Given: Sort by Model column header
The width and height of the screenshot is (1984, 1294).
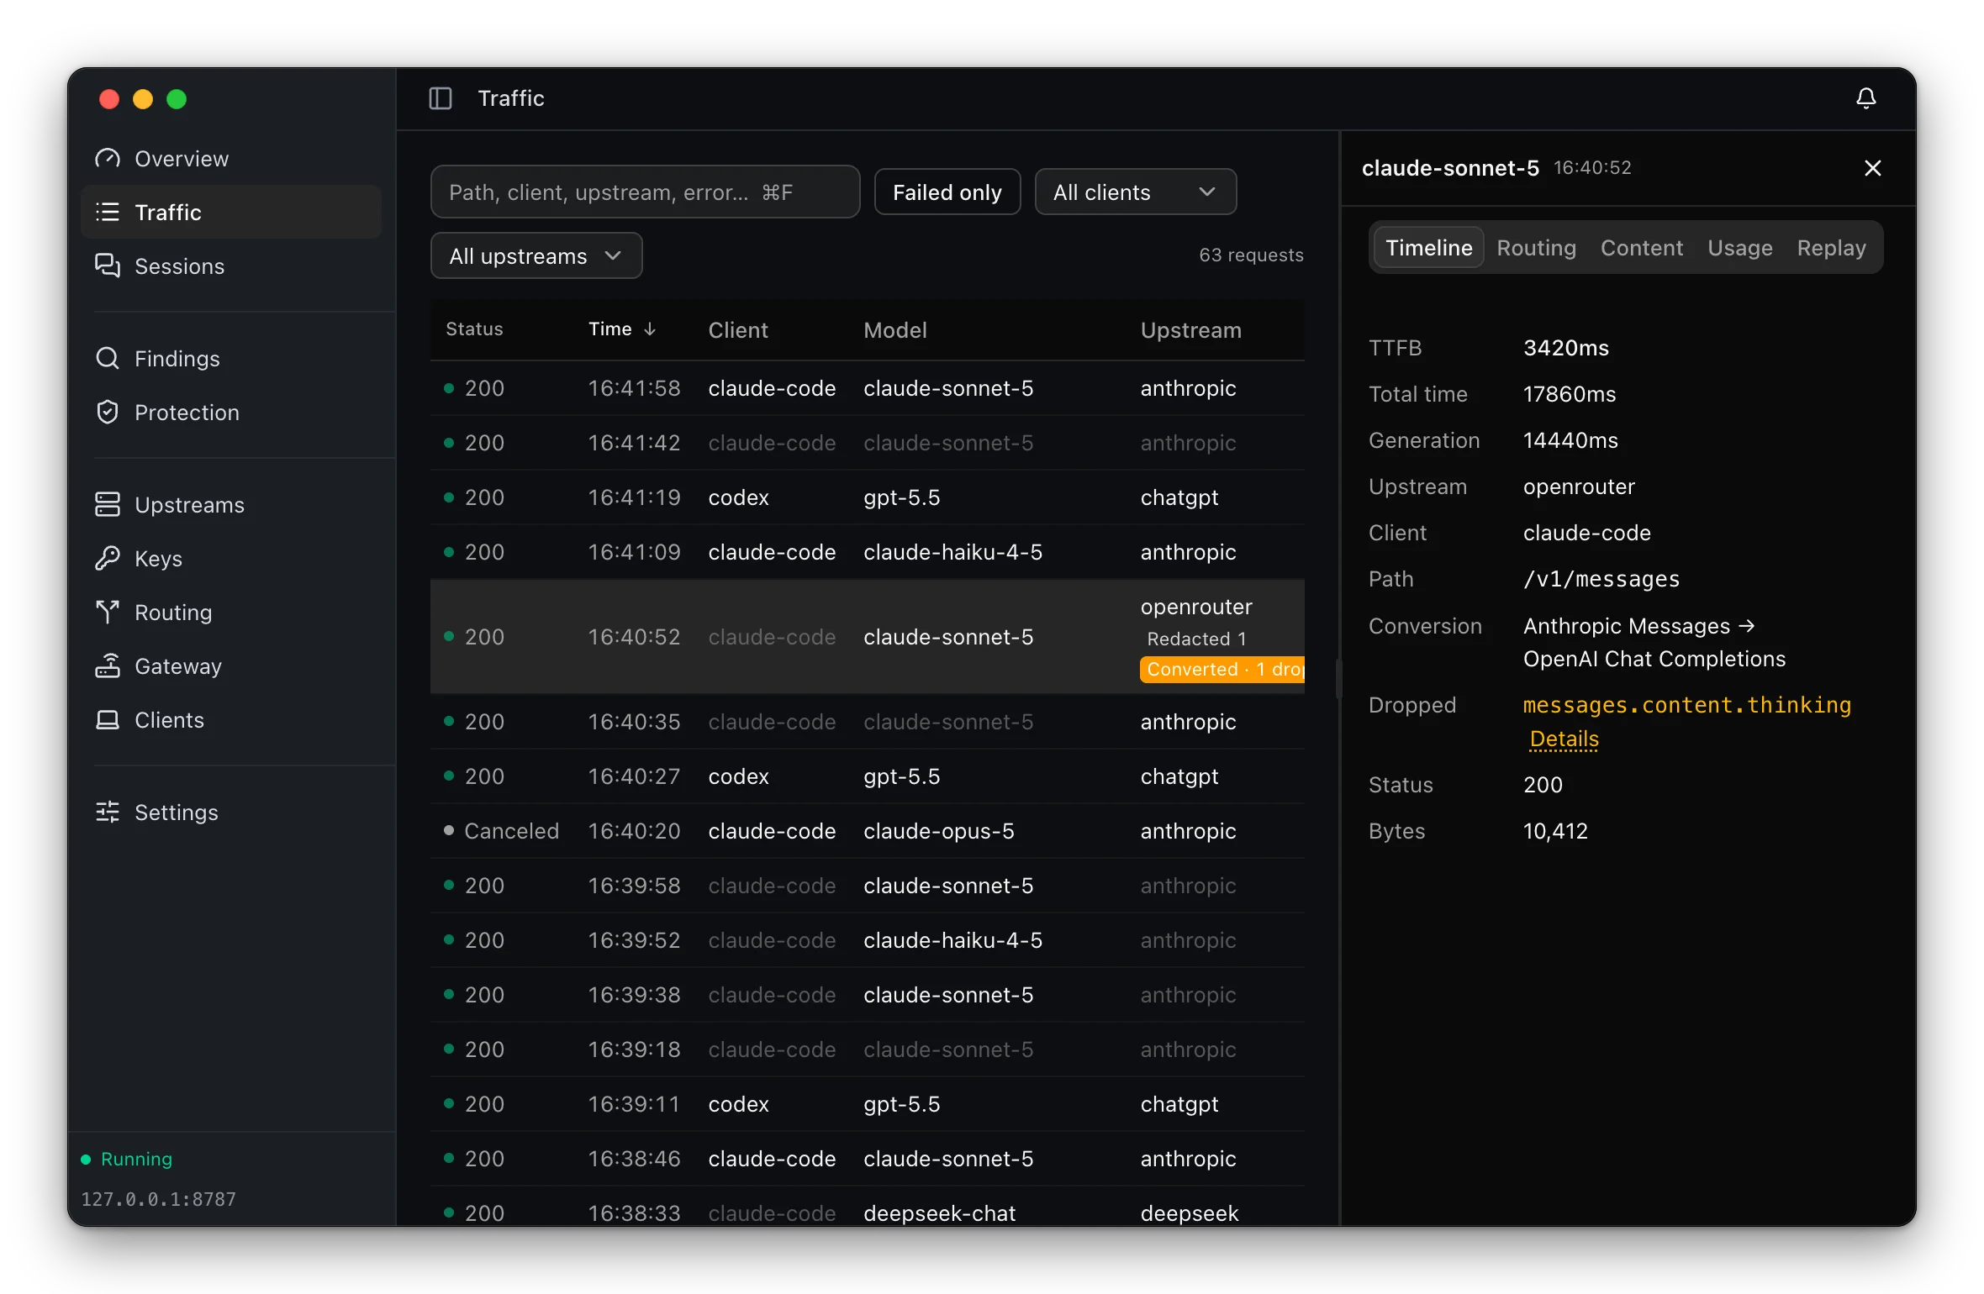Looking at the screenshot, I should [x=895, y=330].
